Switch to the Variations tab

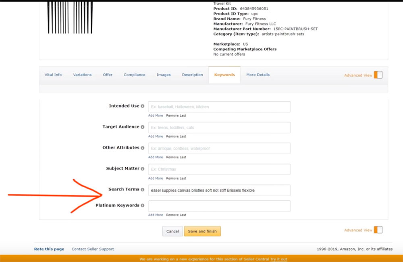(82, 75)
